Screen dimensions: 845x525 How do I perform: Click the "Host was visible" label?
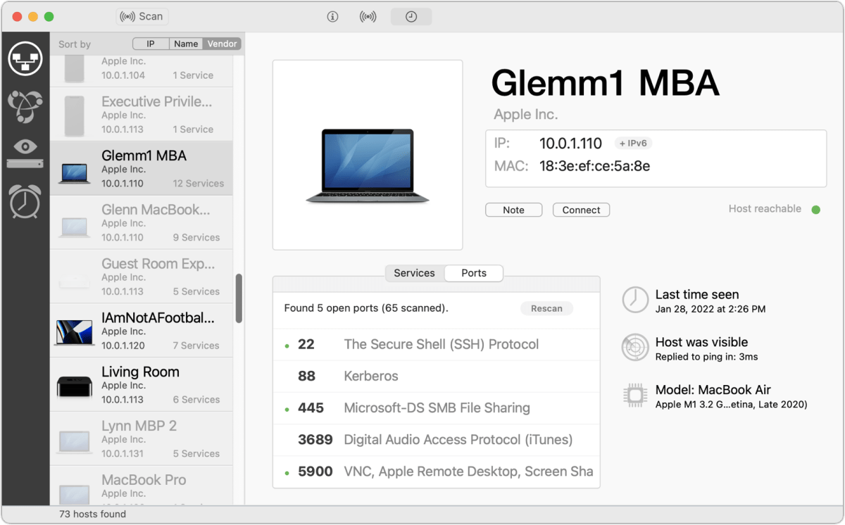tap(702, 342)
